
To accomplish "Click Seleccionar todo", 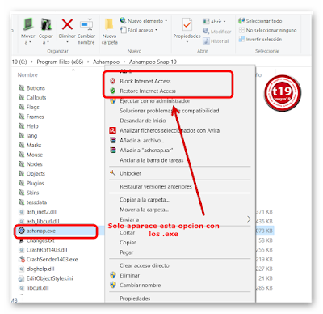I will [260, 21].
